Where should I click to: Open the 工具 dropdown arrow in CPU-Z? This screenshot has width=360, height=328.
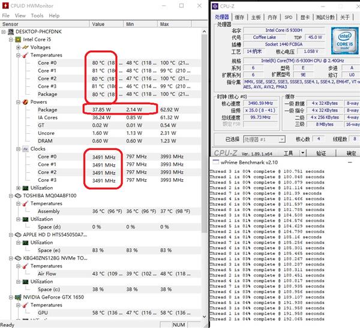303,153
